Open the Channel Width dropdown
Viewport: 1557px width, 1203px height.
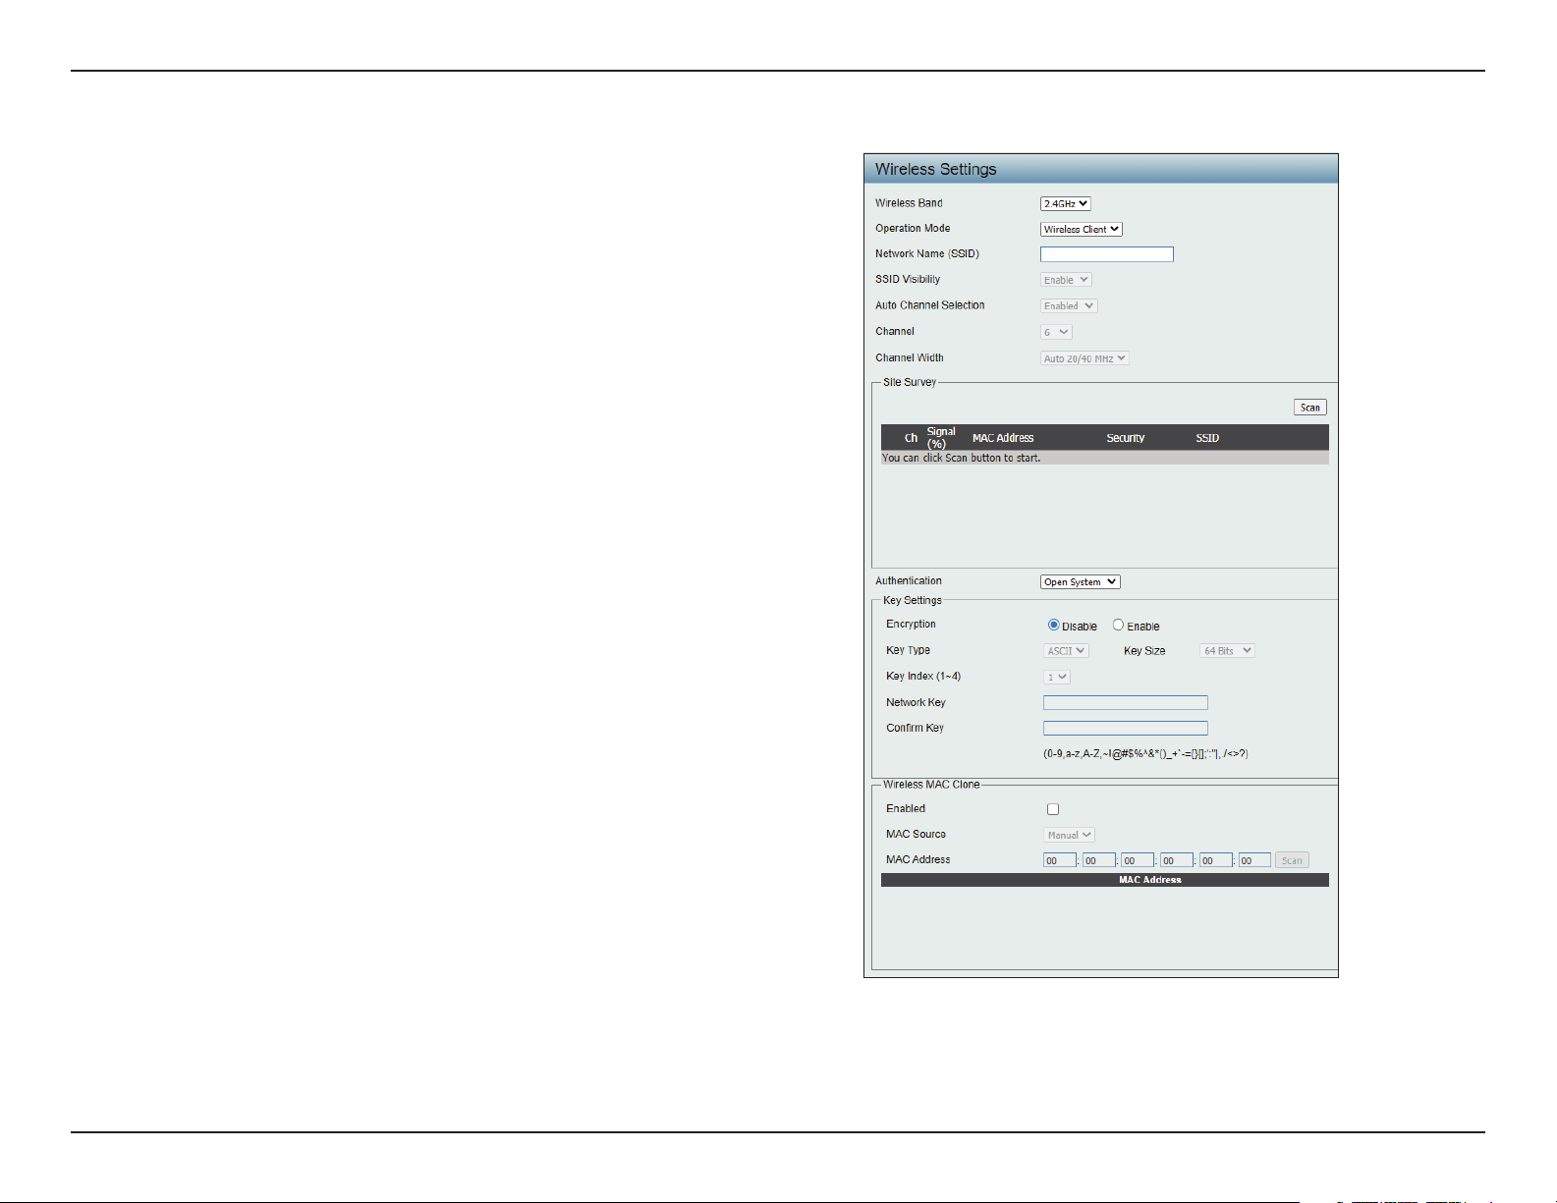(x=1084, y=358)
